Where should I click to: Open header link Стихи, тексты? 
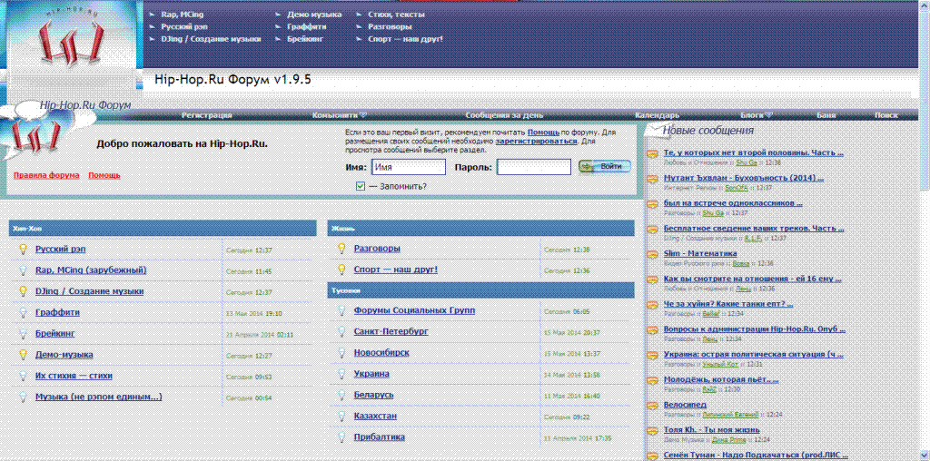click(396, 15)
